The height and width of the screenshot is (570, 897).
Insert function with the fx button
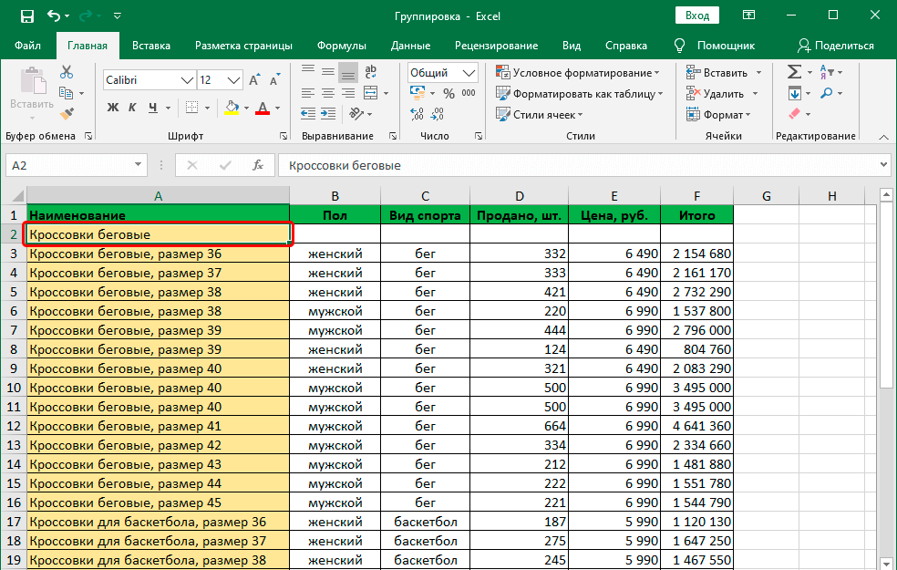click(x=258, y=165)
